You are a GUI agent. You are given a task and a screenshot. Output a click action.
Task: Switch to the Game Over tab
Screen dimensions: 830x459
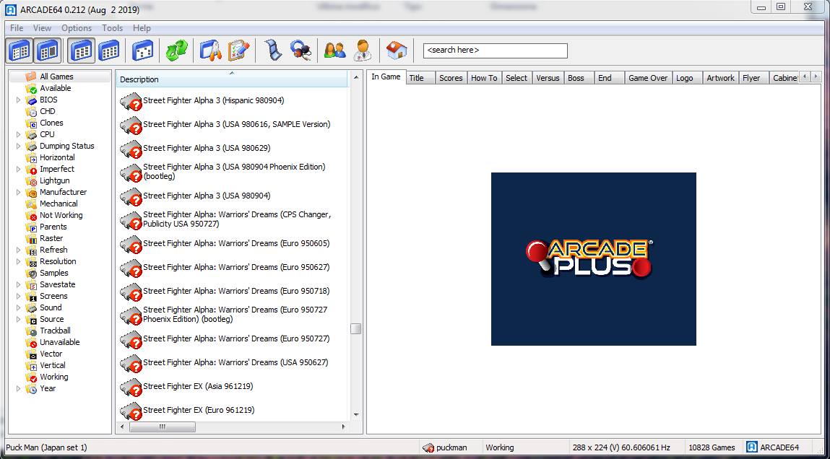[x=648, y=78]
